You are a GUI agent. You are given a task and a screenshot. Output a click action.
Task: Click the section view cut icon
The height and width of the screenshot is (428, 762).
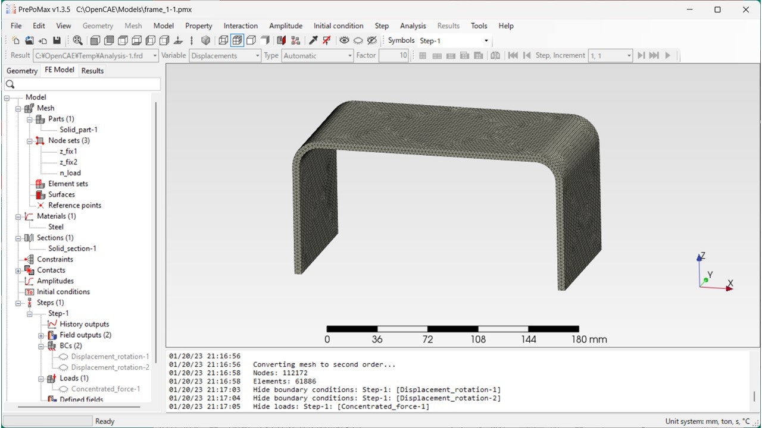pos(282,40)
